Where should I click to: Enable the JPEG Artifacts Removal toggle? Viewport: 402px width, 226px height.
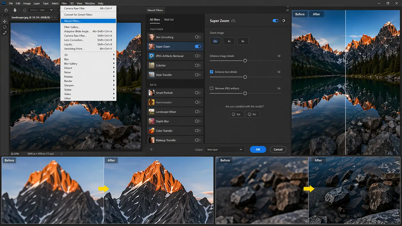(x=198, y=56)
